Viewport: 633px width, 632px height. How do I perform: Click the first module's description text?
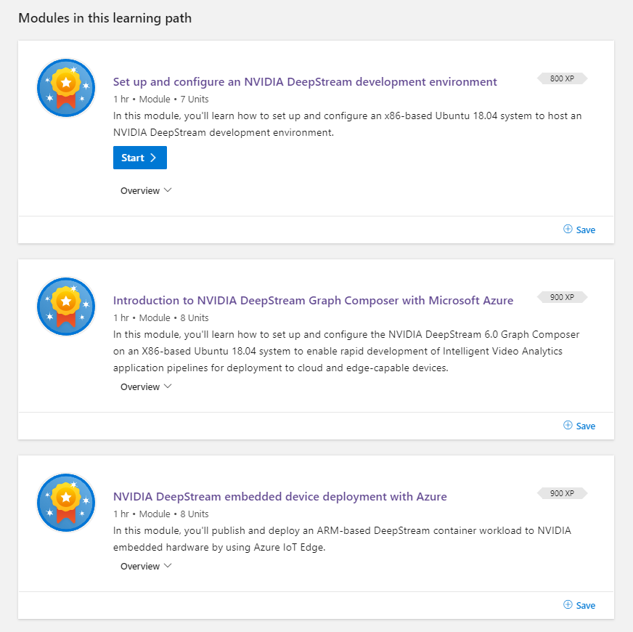coord(347,123)
